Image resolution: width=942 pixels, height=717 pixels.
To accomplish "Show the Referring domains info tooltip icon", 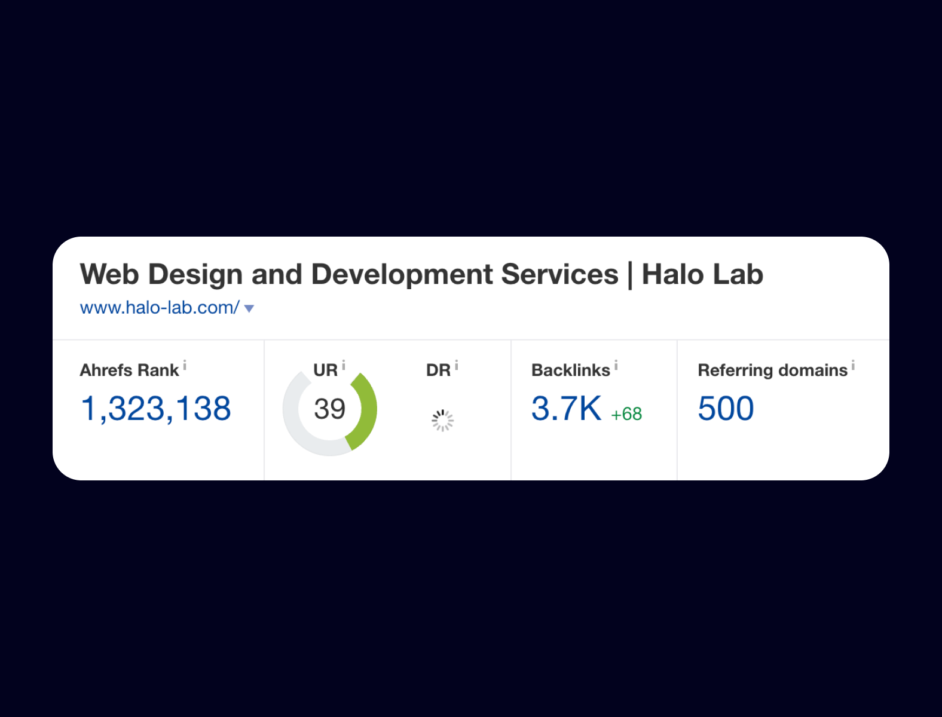I will (853, 365).
